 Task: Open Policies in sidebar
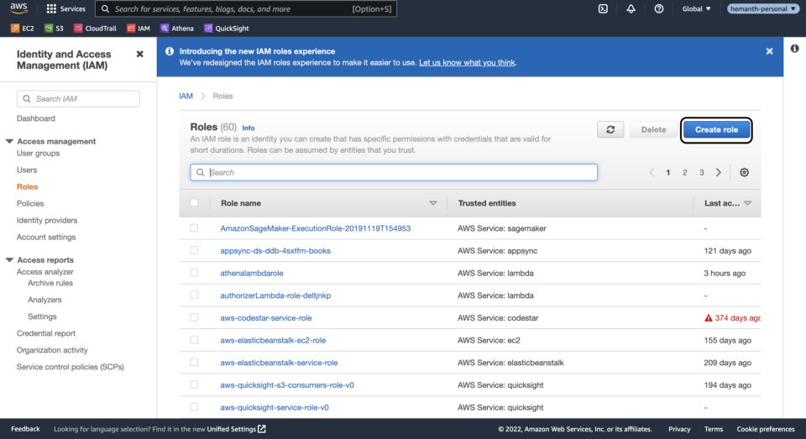30,204
